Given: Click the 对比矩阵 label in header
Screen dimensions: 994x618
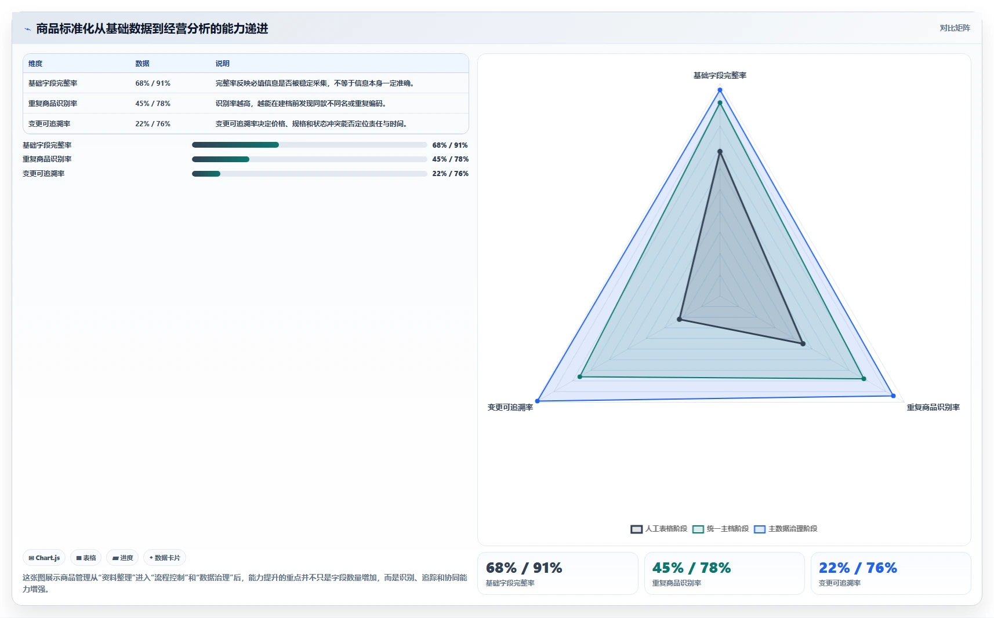Looking at the screenshot, I should click(x=955, y=28).
